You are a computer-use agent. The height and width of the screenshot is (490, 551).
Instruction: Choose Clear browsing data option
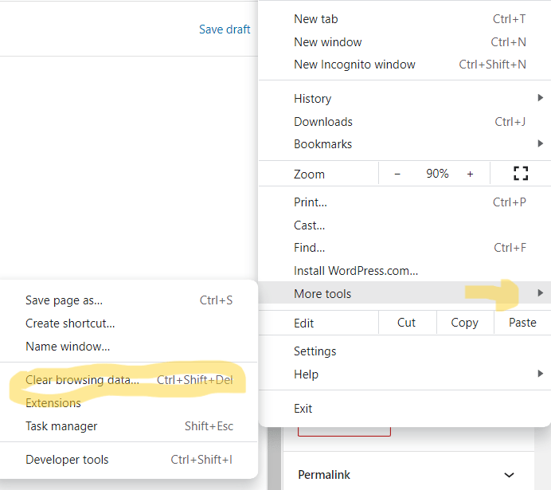(x=82, y=380)
